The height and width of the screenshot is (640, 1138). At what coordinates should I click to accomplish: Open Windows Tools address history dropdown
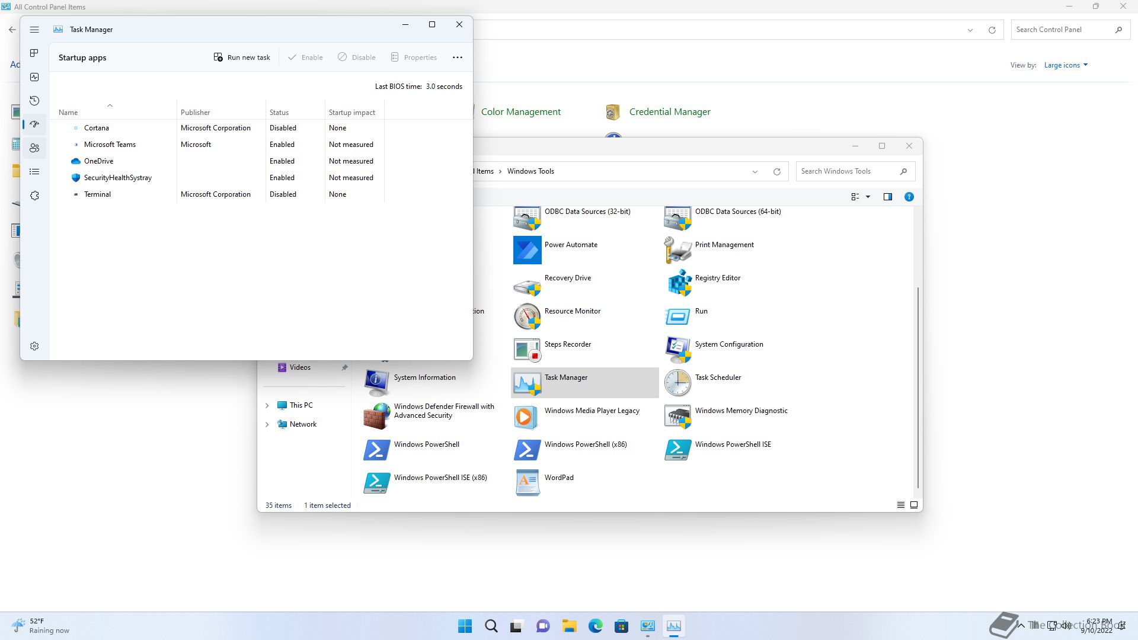click(755, 172)
